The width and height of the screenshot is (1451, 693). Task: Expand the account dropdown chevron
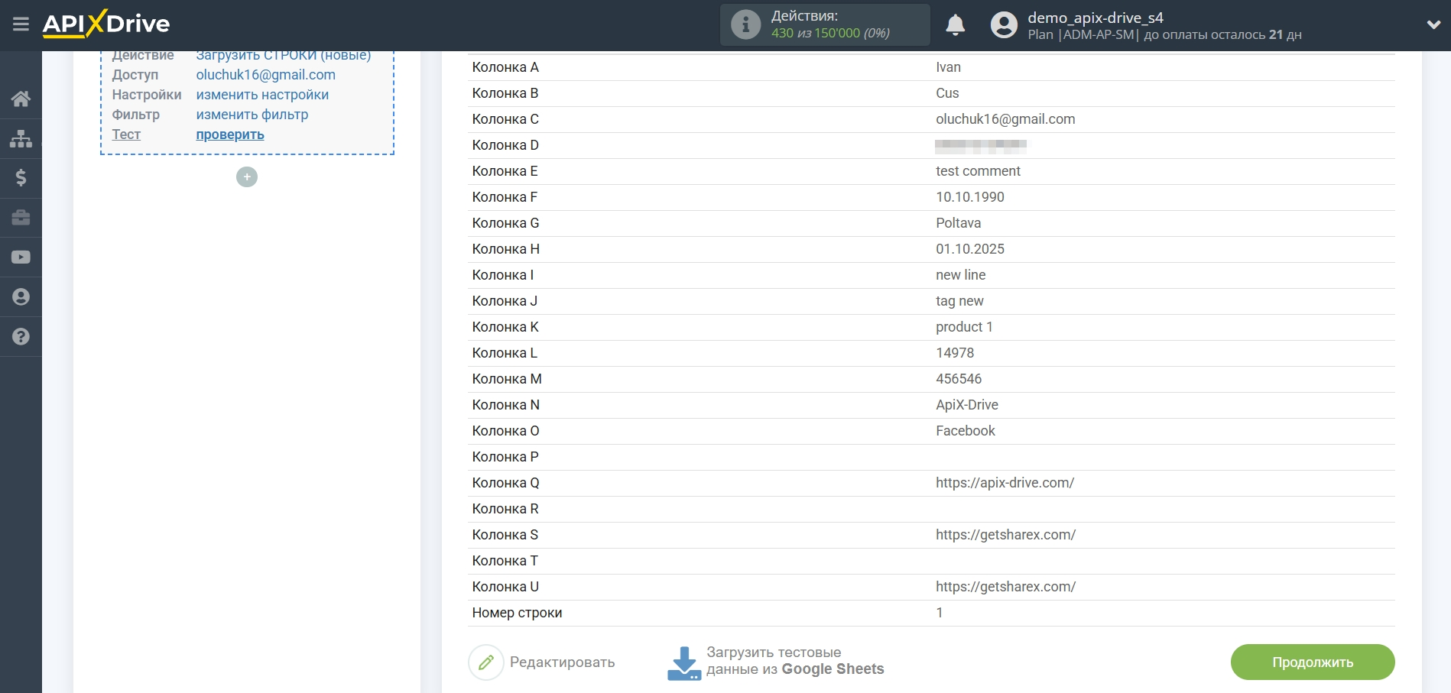(x=1433, y=25)
